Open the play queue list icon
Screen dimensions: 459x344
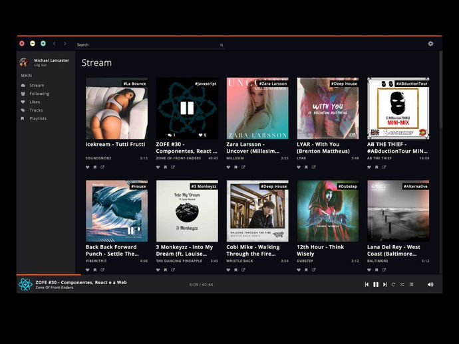coord(412,284)
